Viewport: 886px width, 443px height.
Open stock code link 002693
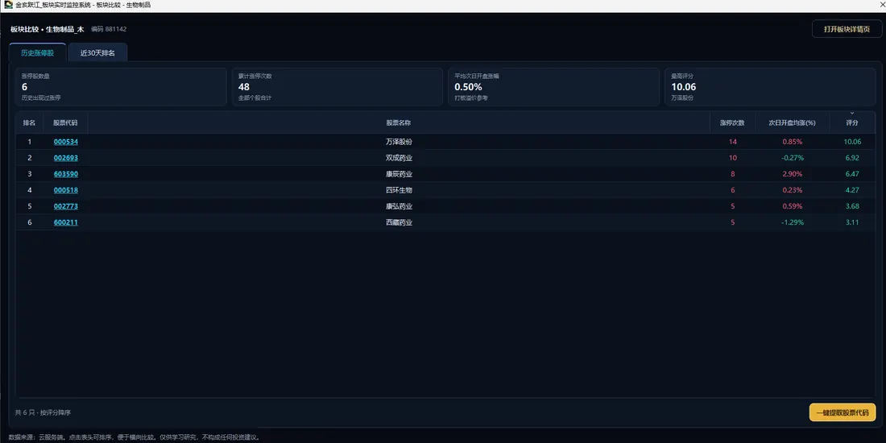[65, 158]
